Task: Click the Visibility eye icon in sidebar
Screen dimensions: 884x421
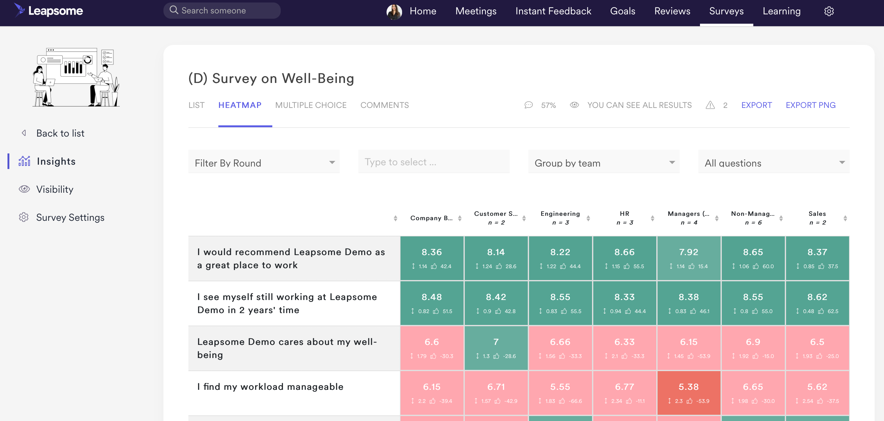Action: click(x=24, y=189)
